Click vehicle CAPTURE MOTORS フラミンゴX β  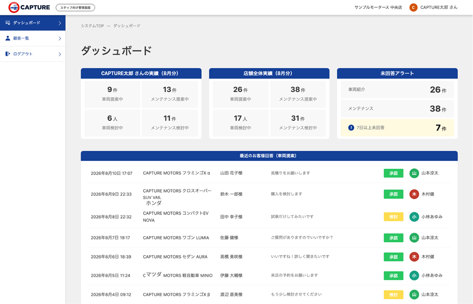pos(176,294)
